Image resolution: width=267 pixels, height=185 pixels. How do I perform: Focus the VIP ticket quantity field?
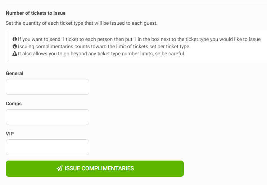(x=47, y=147)
